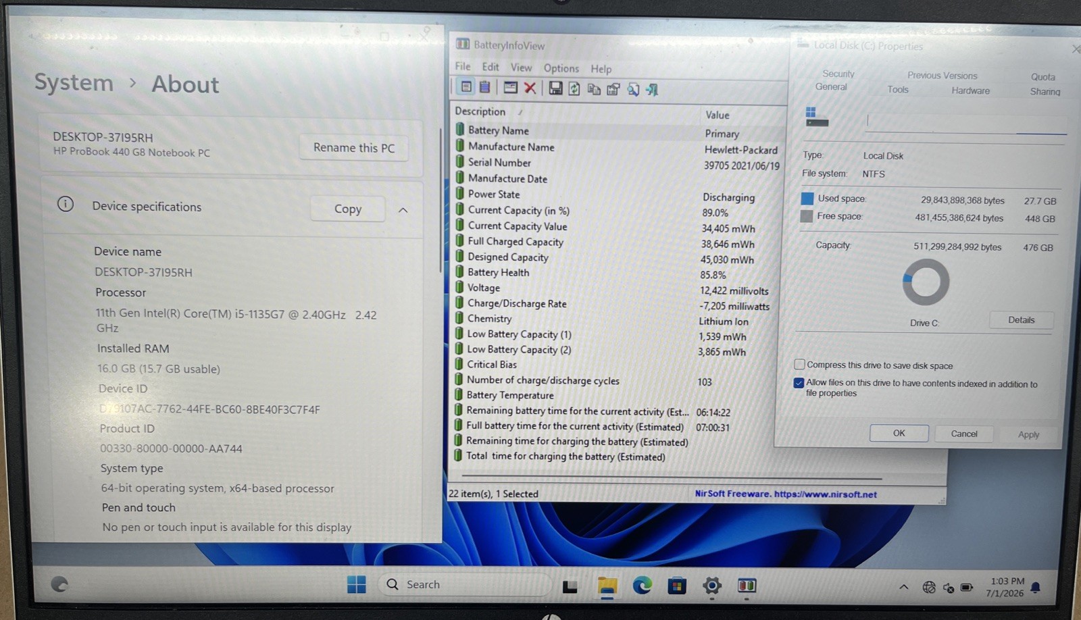Select General tab in Properties
Screen dimensions: 1081x620
pos(831,86)
